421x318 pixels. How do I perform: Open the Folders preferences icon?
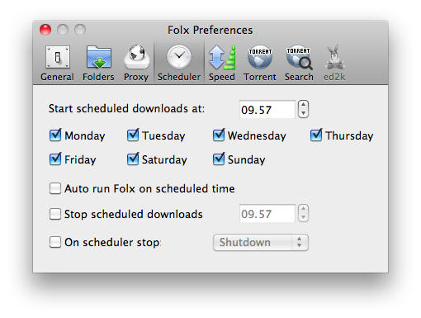(99, 57)
